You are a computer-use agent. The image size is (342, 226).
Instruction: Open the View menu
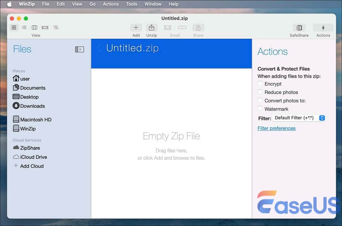(77, 4)
